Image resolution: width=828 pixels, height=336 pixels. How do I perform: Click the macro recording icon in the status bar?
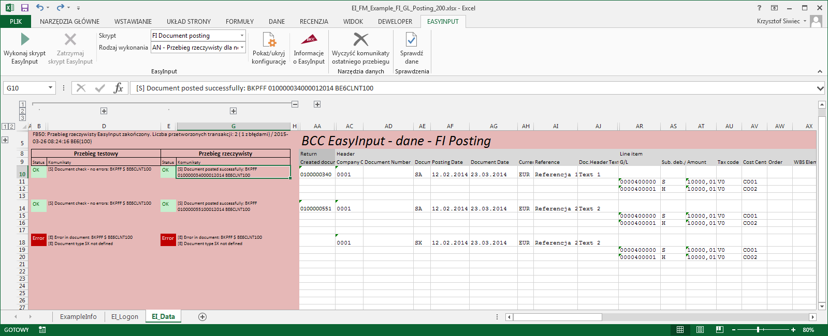42,330
